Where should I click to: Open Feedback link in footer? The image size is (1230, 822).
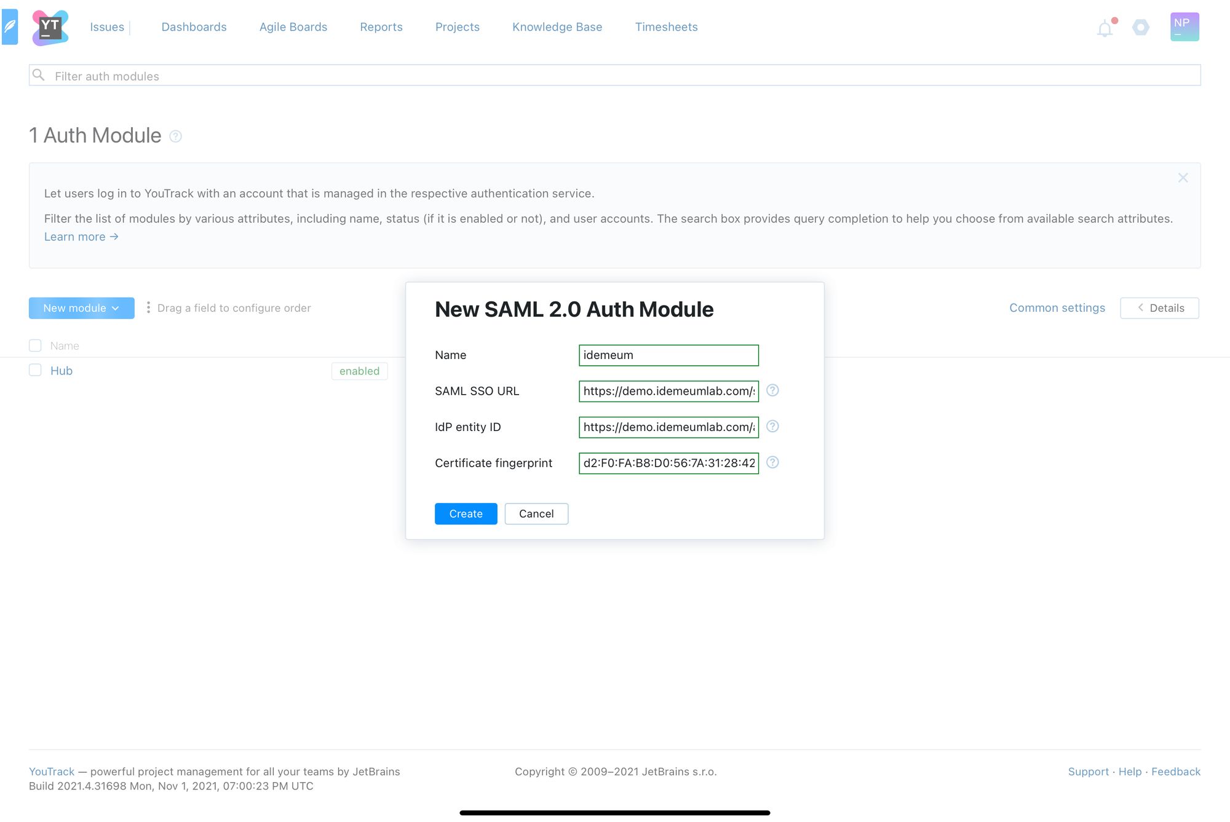tap(1176, 772)
